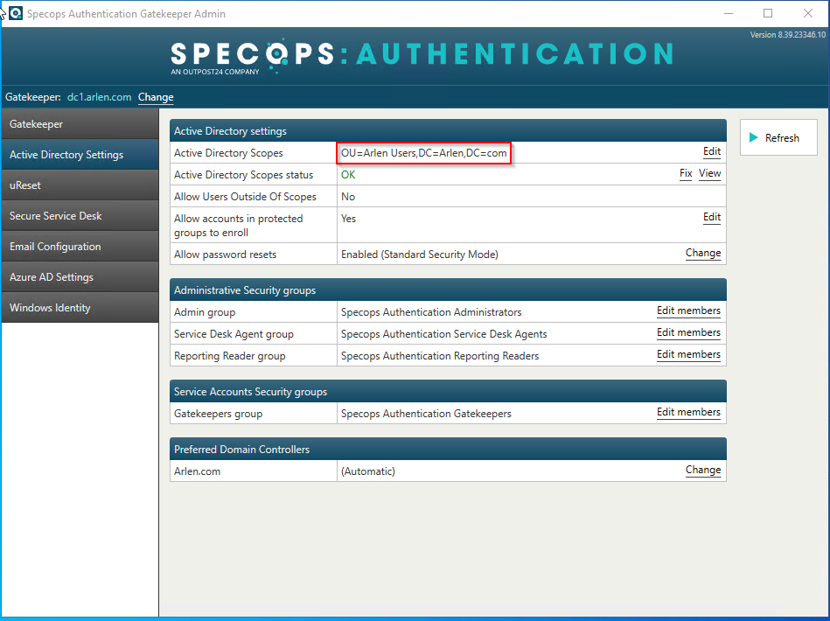Screen dimensions: 830x621
Task: Change Allow password resets setting
Action: tap(703, 253)
